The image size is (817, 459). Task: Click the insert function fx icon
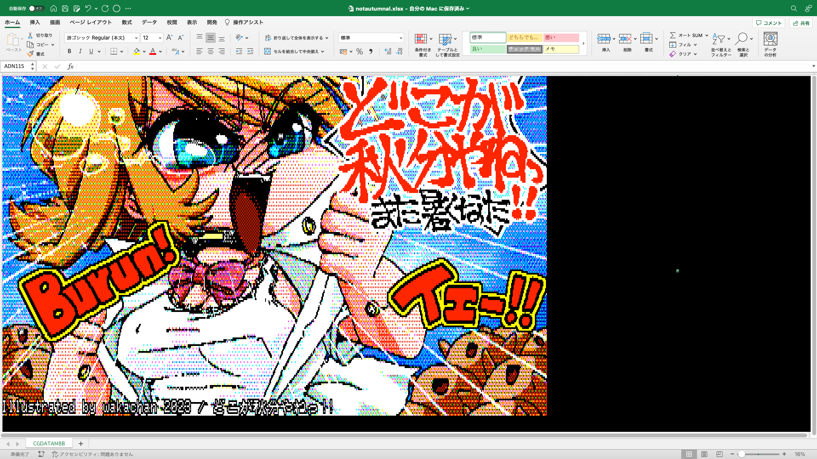pos(71,66)
